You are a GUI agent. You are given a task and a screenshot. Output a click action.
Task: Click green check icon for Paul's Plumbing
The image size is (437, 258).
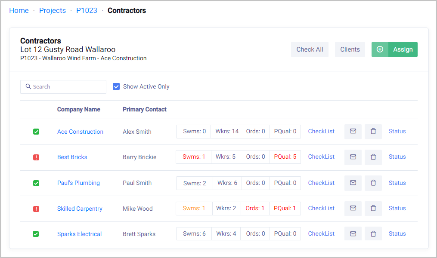[x=36, y=183]
